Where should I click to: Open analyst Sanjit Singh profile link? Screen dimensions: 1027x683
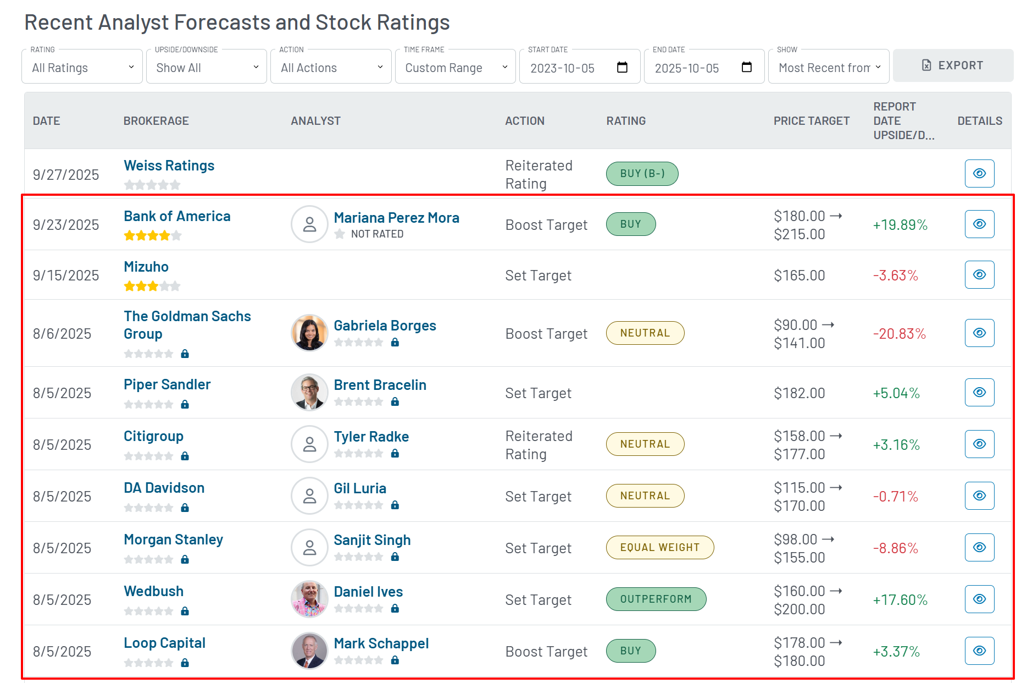(x=373, y=540)
